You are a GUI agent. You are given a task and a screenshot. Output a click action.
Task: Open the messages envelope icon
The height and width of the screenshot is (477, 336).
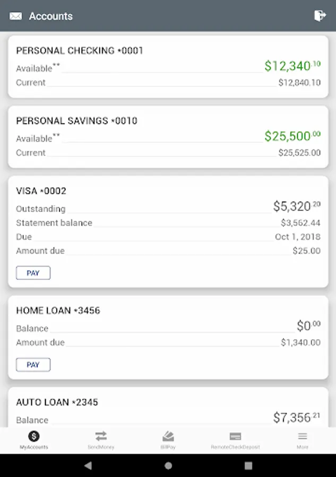pos(16,16)
